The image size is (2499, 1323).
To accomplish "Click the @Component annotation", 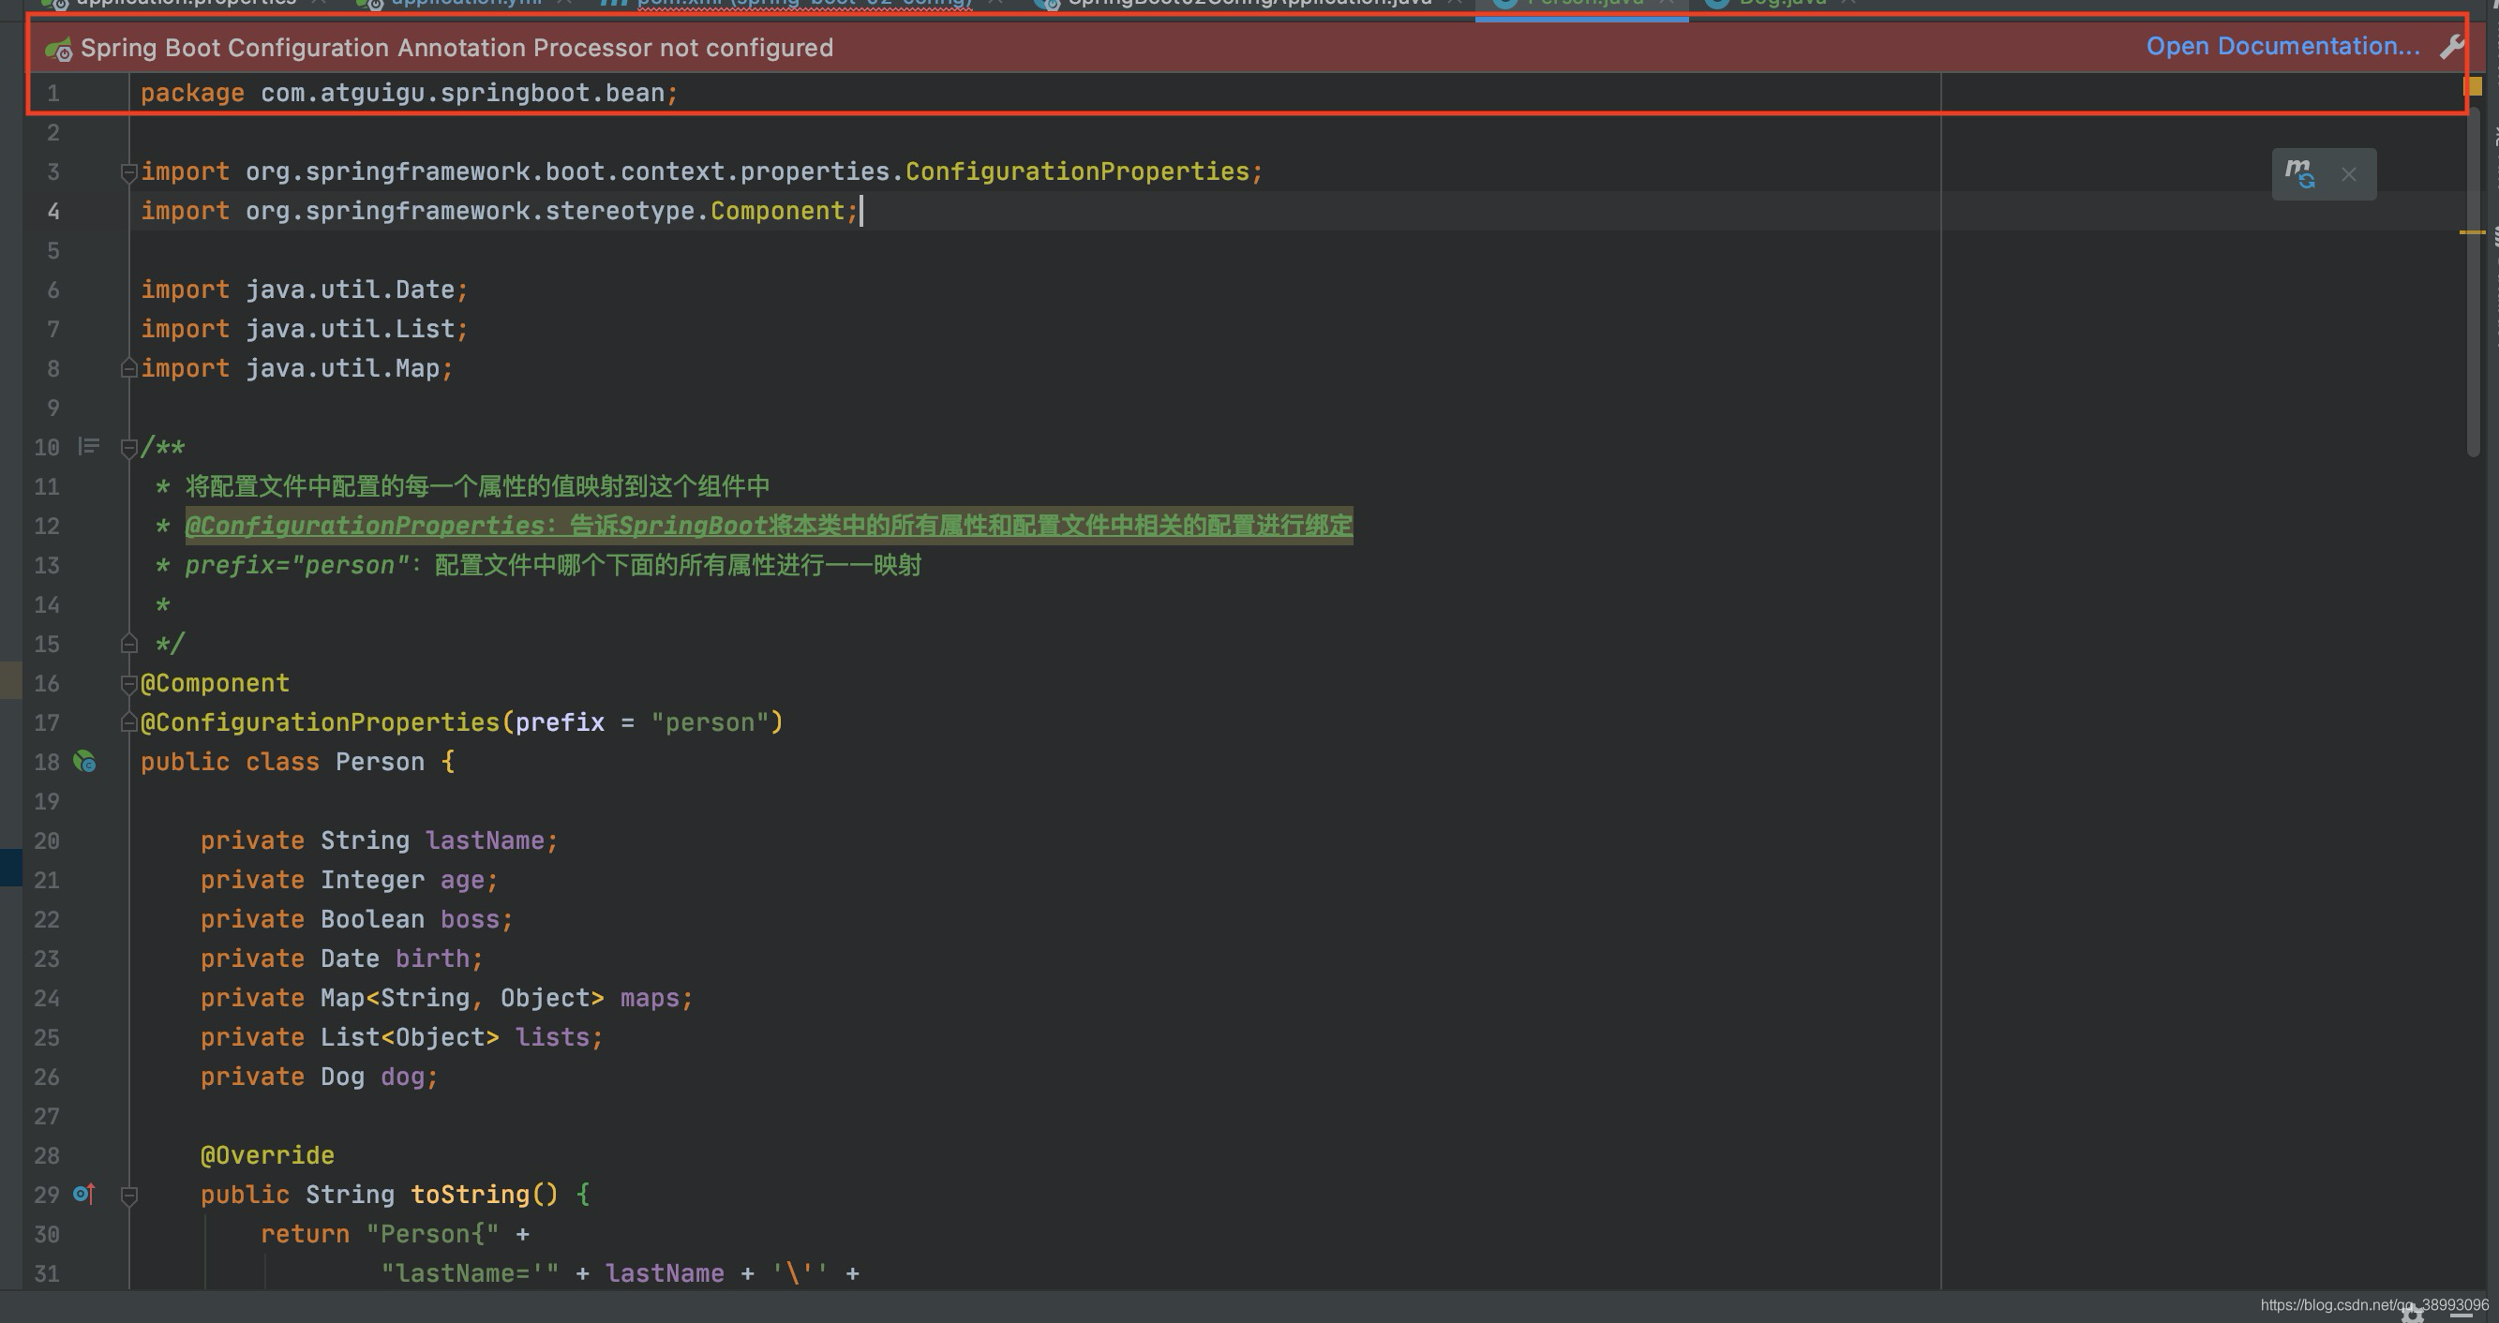I will (216, 683).
